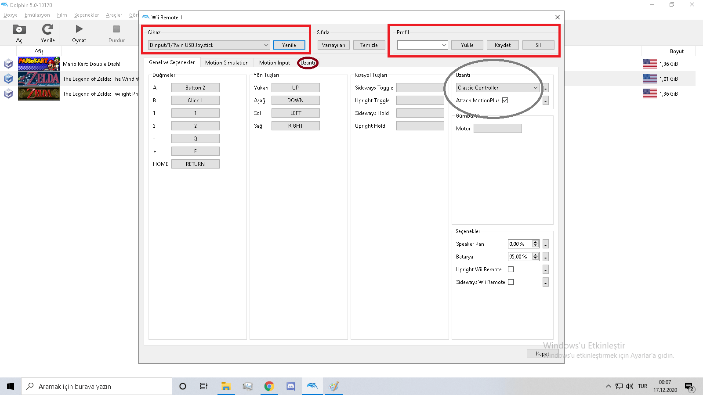This screenshot has height=395, width=703.
Task: Click ellipsis button next to Upright Wii Remote
Action: (545, 269)
